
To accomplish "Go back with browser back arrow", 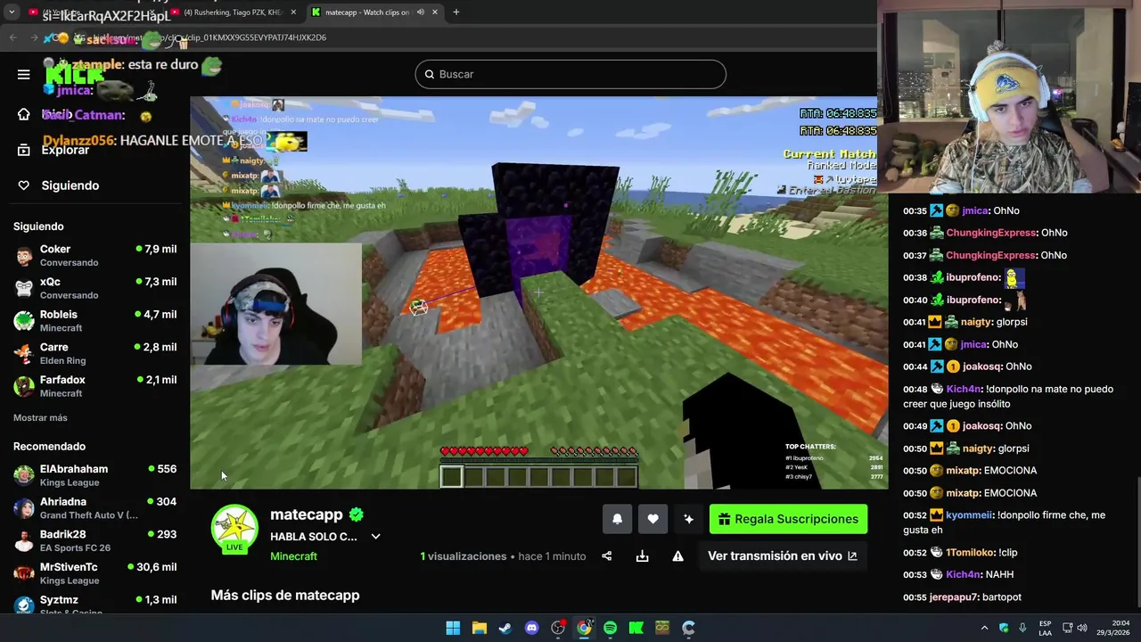I will [x=12, y=37].
